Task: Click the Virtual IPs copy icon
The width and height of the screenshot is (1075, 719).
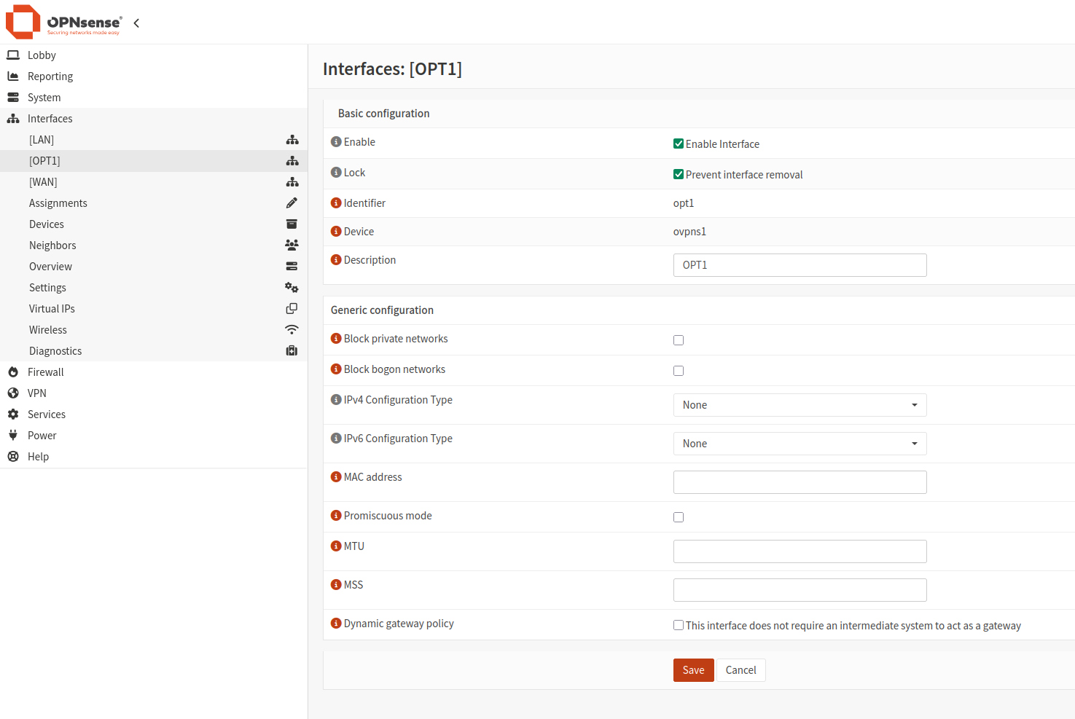Action: click(292, 308)
